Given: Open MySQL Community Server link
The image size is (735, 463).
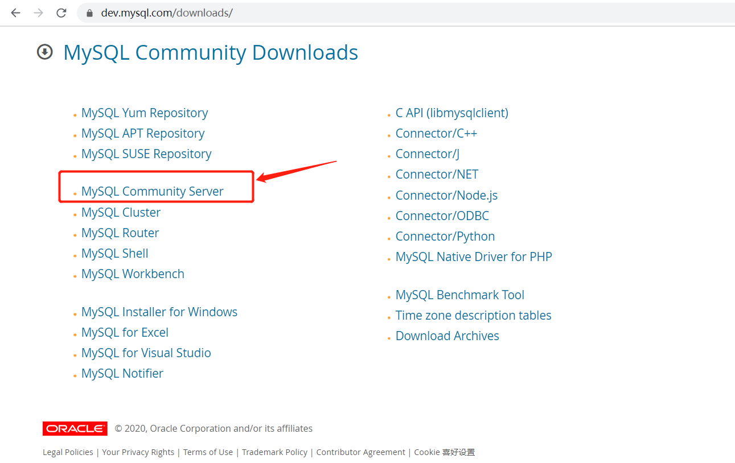Looking at the screenshot, I should [x=153, y=191].
